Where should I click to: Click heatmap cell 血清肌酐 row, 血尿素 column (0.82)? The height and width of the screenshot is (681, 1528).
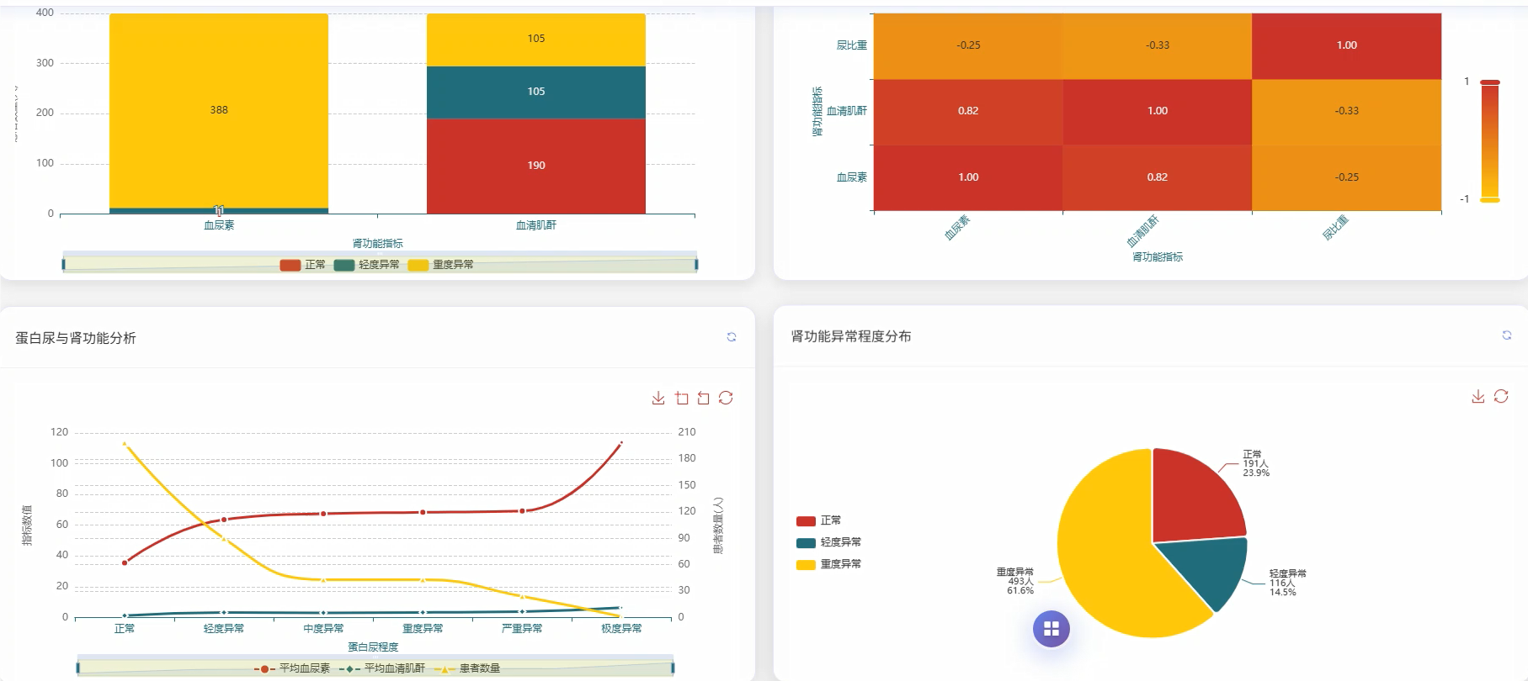pos(968,111)
